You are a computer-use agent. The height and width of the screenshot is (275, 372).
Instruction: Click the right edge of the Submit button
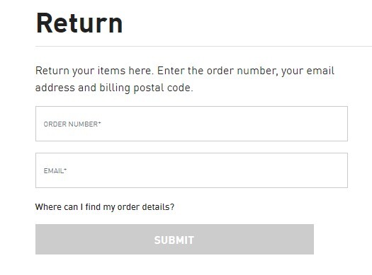pyautogui.click(x=311, y=239)
